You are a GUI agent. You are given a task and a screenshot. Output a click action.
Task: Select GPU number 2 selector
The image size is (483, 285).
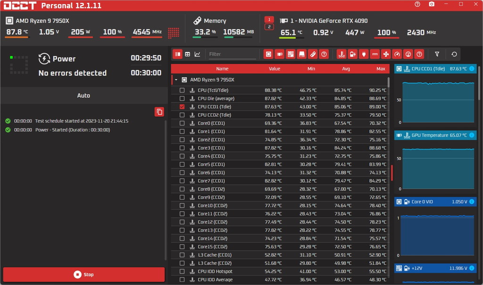(x=269, y=27)
